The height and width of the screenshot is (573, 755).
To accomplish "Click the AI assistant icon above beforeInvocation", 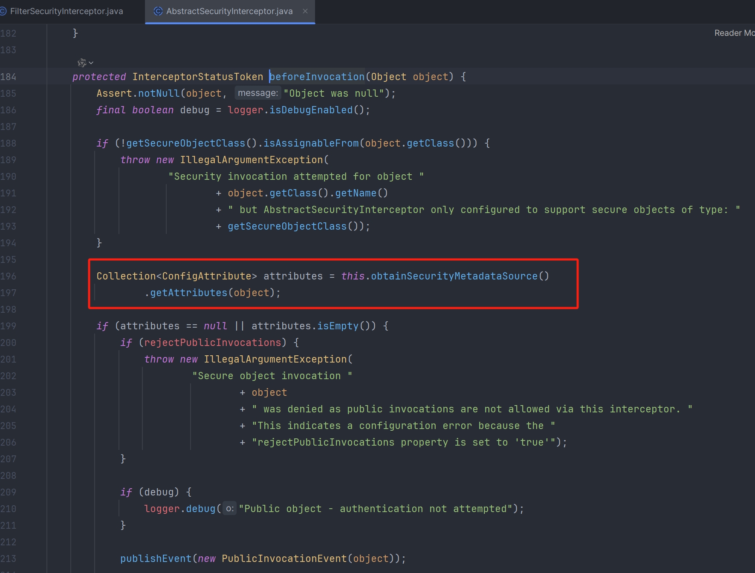I will coord(81,63).
